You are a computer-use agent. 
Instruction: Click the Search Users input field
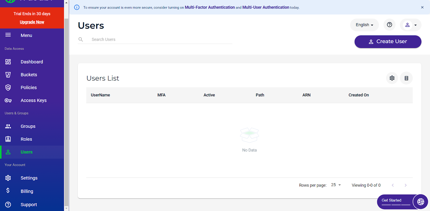coord(161,39)
